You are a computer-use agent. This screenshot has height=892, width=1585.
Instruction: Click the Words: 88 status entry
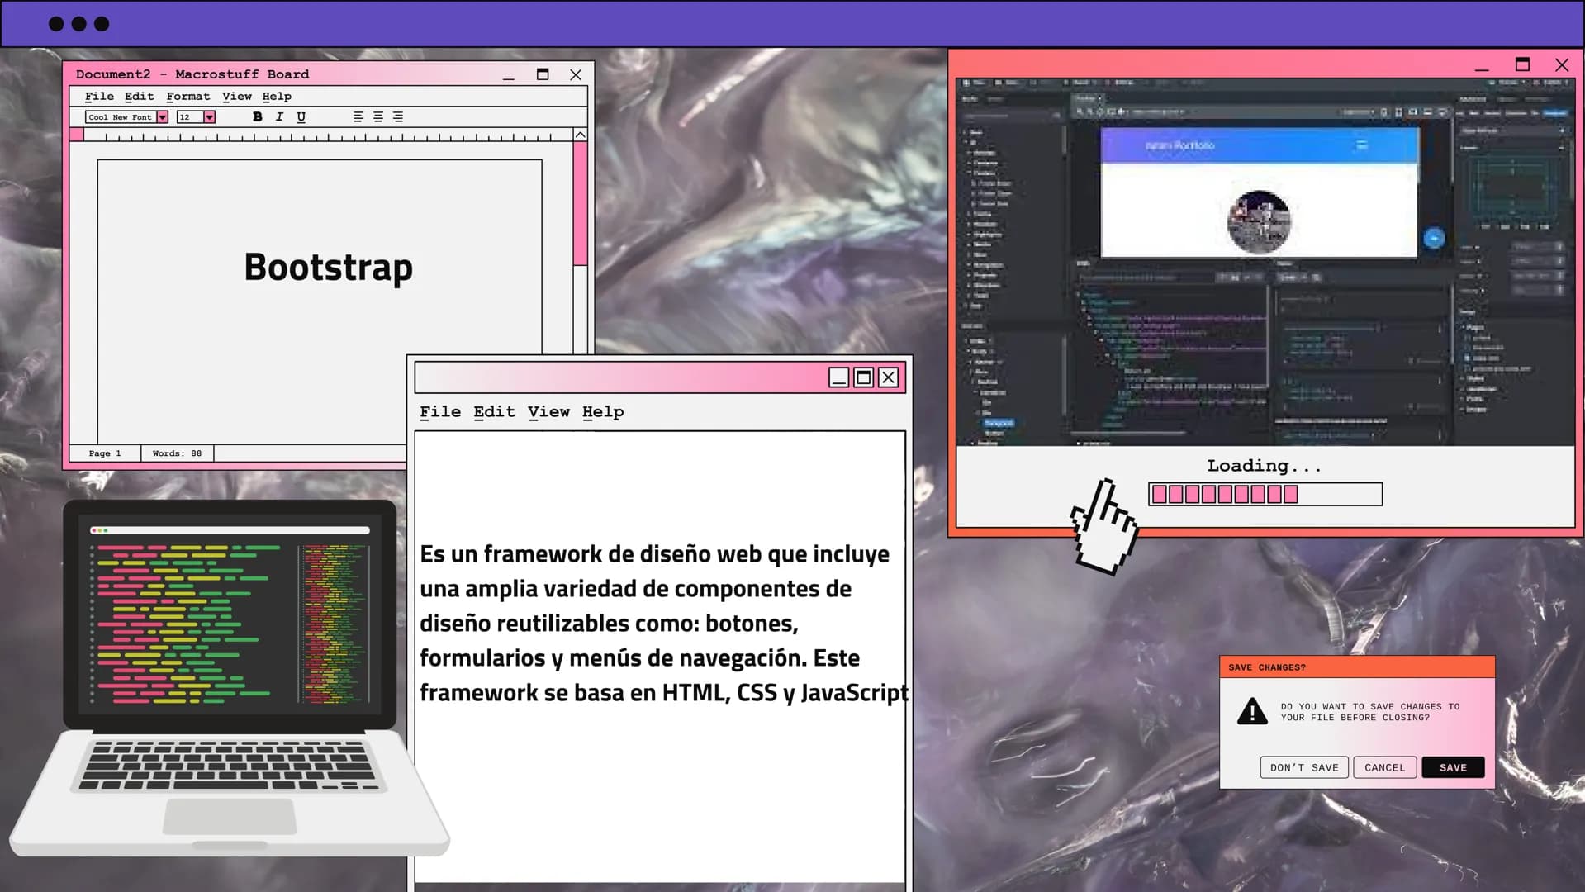click(177, 453)
